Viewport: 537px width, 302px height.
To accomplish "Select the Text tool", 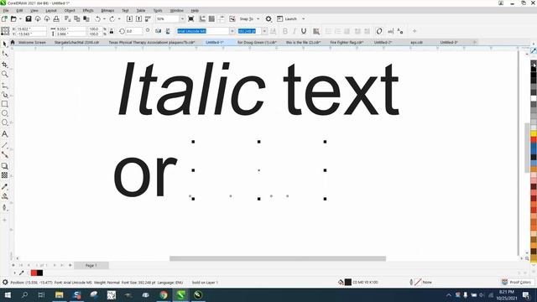I will 5,134.
